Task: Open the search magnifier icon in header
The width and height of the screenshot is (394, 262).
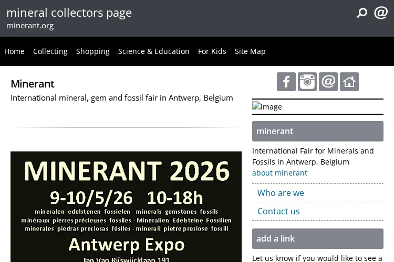Action: [x=362, y=13]
